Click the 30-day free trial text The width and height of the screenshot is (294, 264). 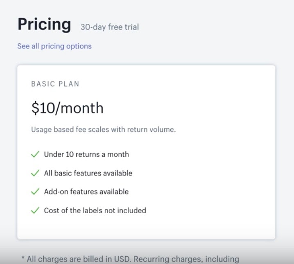coord(110,27)
